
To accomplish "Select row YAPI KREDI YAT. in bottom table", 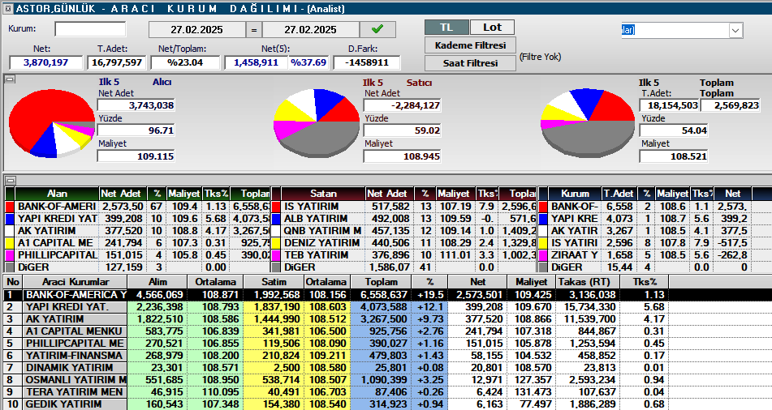I will point(386,307).
